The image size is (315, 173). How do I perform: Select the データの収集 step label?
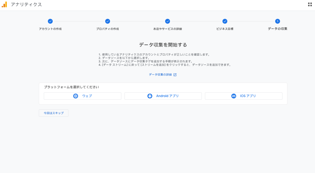277,29
